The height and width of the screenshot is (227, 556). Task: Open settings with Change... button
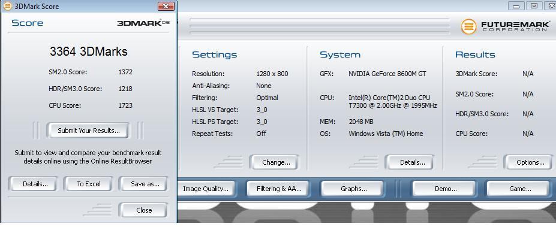(x=275, y=162)
